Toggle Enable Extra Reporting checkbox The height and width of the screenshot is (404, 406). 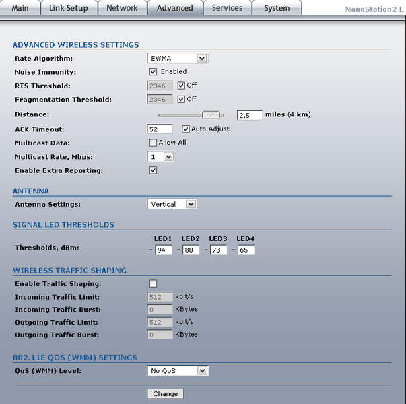[x=153, y=170]
